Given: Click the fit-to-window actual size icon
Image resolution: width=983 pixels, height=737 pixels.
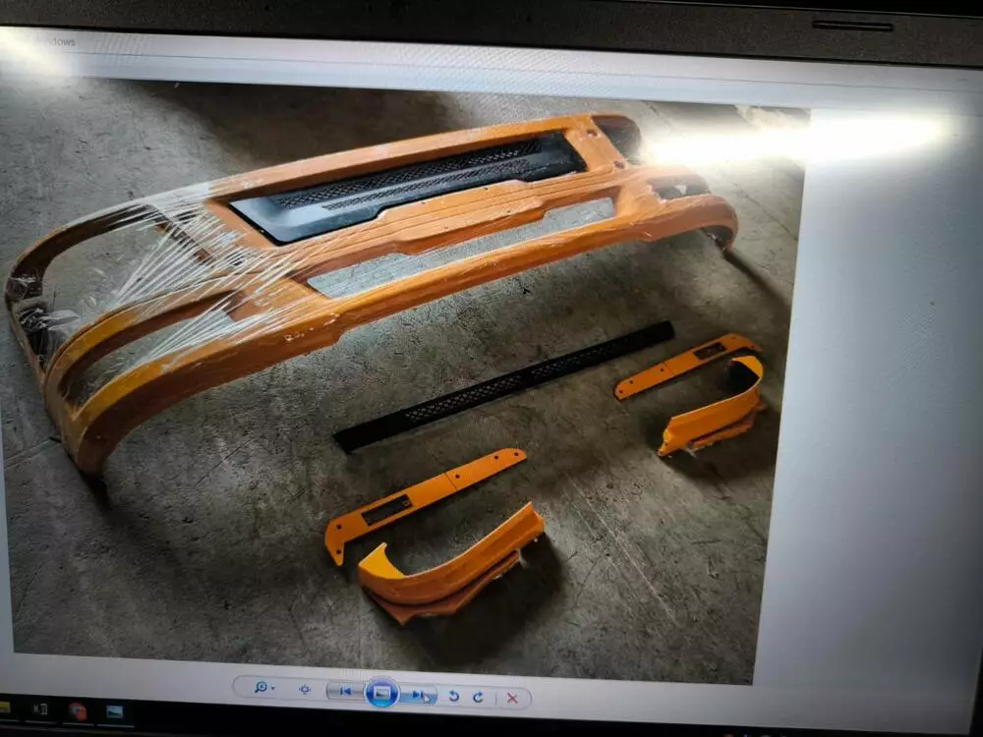Looking at the screenshot, I should [x=305, y=690].
